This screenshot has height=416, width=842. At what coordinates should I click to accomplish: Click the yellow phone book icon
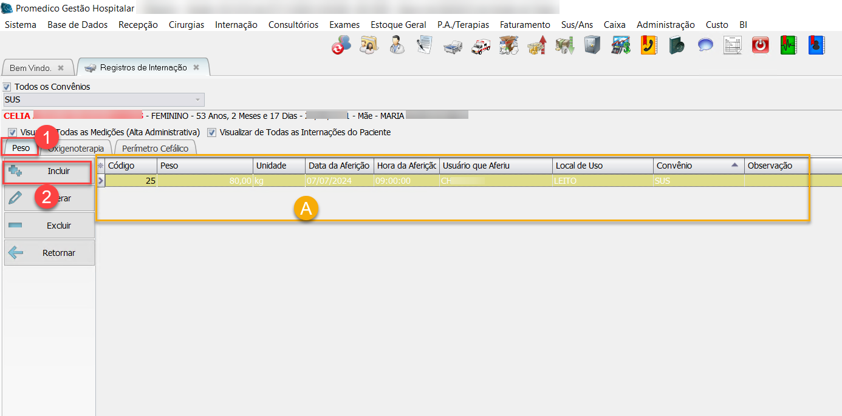pyautogui.click(x=649, y=45)
